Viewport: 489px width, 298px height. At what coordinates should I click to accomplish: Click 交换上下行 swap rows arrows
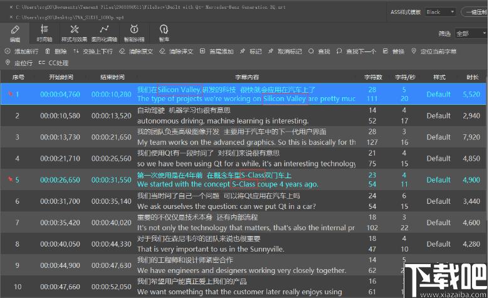click(x=76, y=51)
